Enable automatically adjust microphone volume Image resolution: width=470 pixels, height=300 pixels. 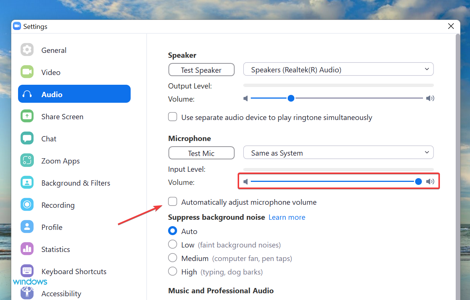pyautogui.click(x=173, y=202)
